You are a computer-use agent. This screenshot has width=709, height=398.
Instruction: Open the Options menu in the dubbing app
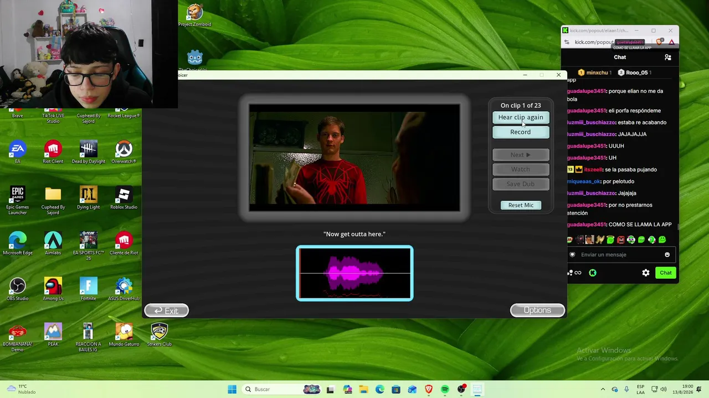coord(537,310)
